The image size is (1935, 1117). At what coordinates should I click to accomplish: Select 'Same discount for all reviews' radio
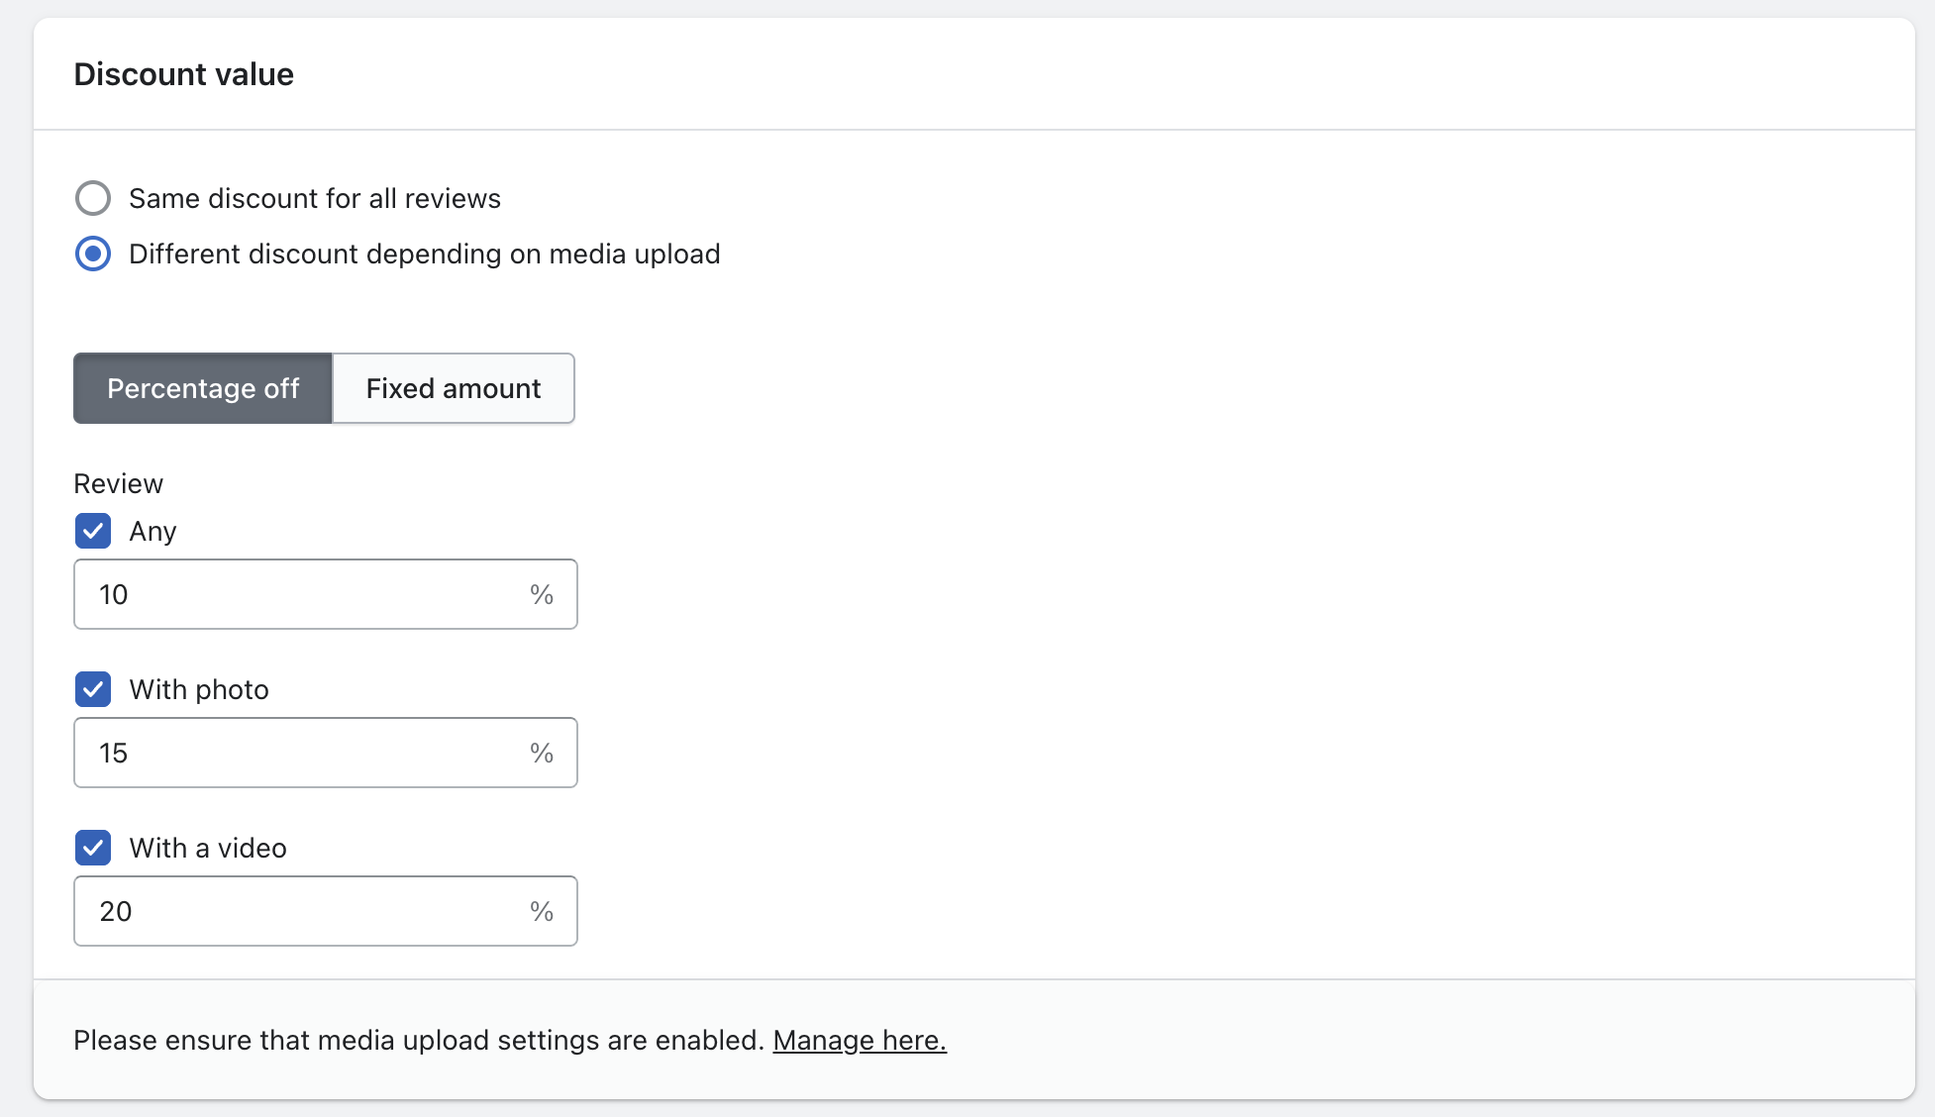pos(93,198)
